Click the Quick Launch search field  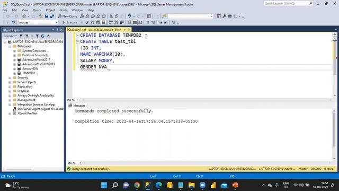(288, 4)
